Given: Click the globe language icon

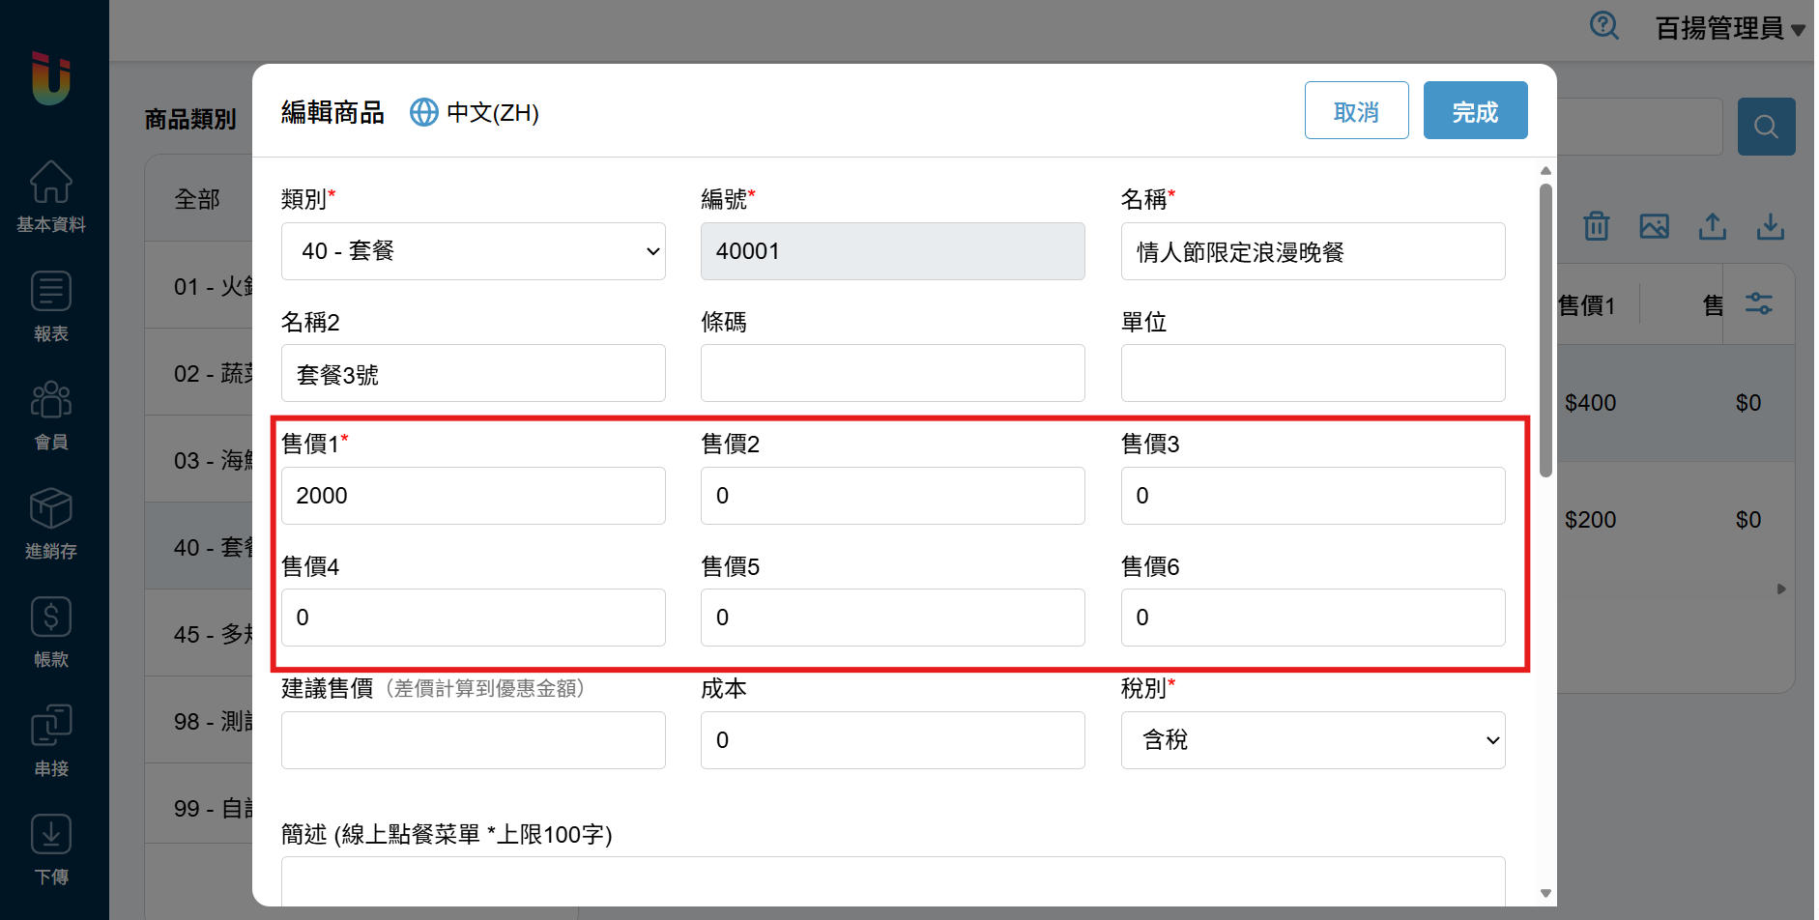Looking at the screenshot, I should (x=423, y=112).
